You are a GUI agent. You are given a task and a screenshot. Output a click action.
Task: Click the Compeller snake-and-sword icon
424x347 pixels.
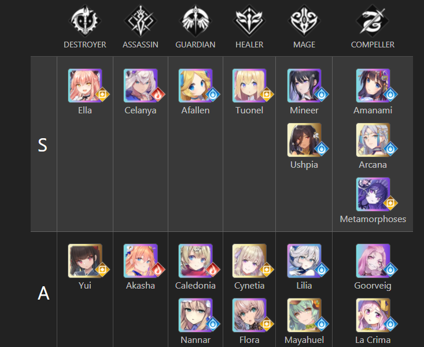373,21
